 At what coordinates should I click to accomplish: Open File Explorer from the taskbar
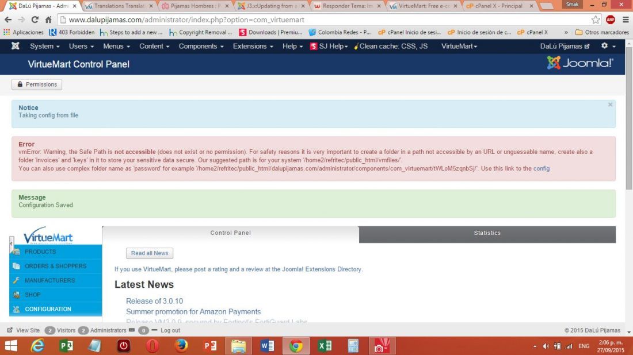click(239, 346)
